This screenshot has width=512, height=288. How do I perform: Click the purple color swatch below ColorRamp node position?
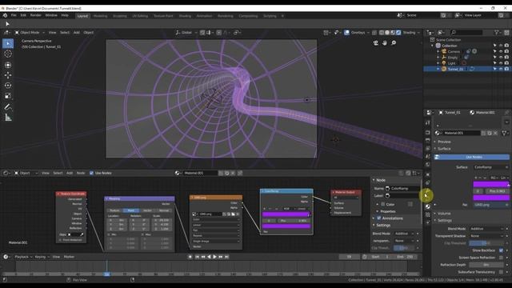tap(286, 226)
